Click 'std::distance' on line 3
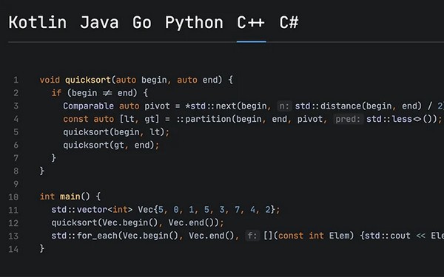 (x=328, y=106)
